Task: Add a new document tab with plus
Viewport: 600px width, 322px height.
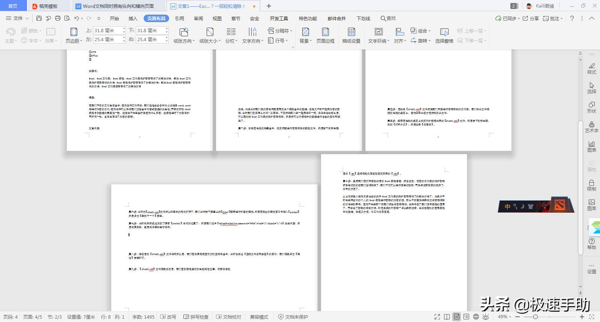Action: click(x=268, y=6)
